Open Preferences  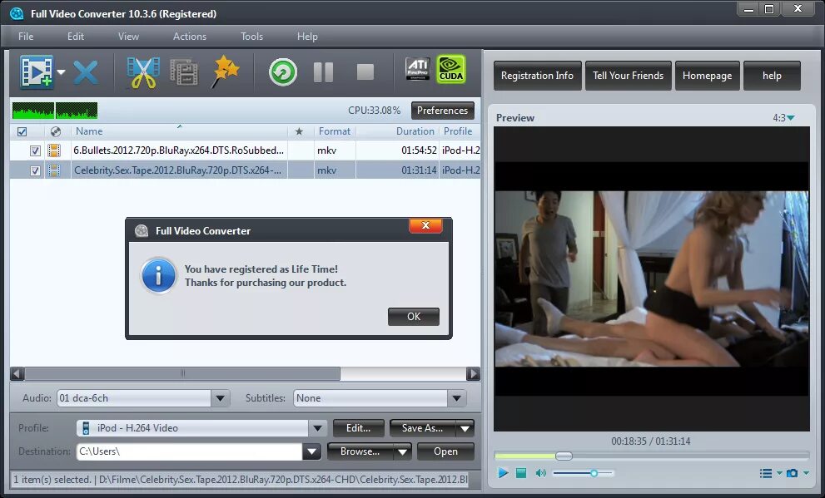coord(442,111)
